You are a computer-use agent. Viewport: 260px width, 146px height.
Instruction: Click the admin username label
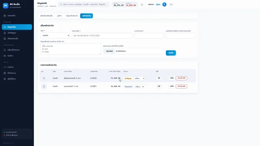pos(151,4)
